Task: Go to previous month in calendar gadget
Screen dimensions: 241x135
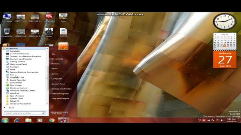Action: (215, 34)
